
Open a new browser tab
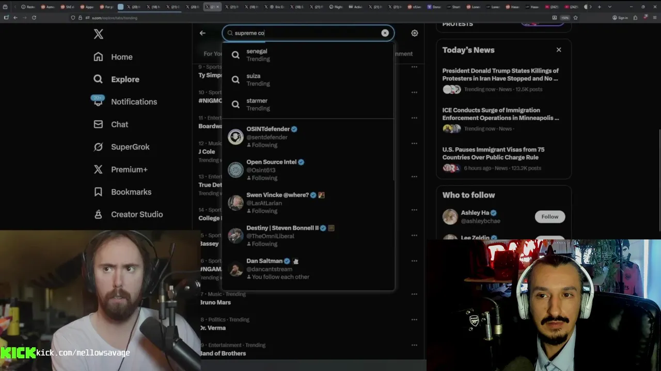pos(599,7)
